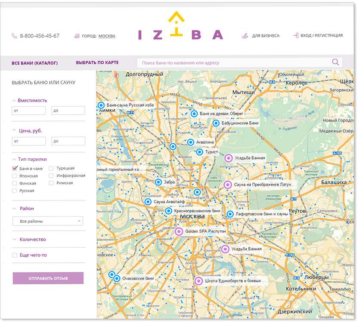The width and height of the screenshot is (359, 323).
Task: Click the Дзержинский map label
Action: click(295, 311)
